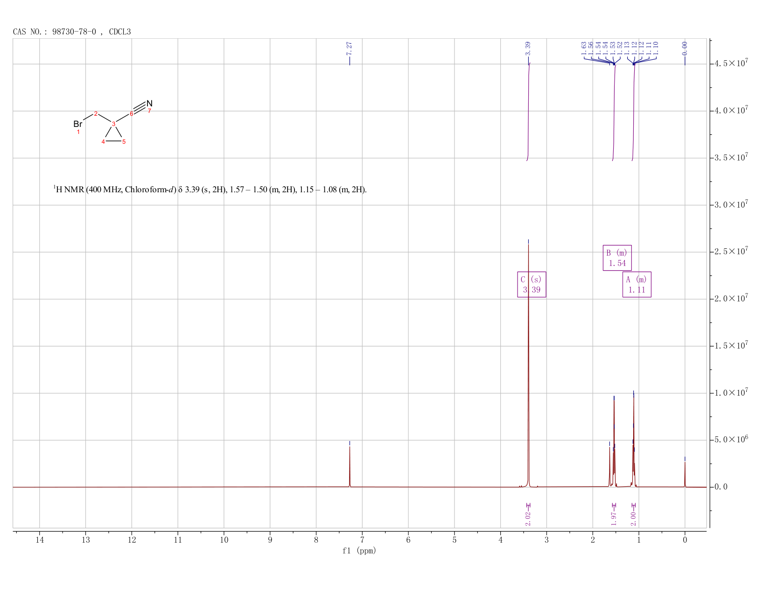Click the integral value 2.02
This screenshot has height=595, width=770.
pyautogui.click(x=528, y=518)
